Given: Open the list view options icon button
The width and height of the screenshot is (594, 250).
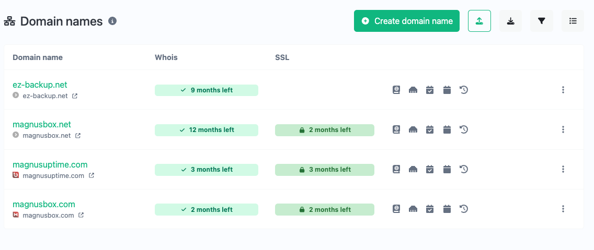Looking at the screenshot, I should (573, 21).
